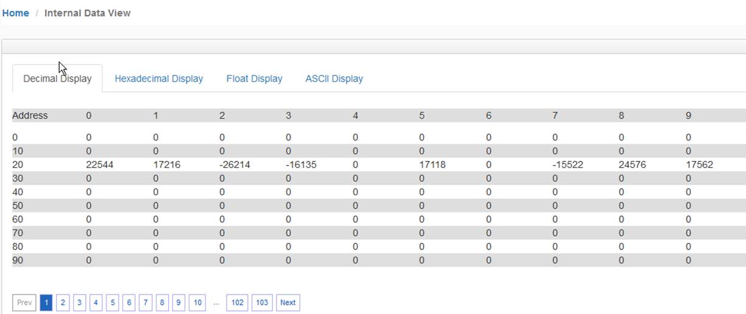Click the Prev pagination button

24,302
